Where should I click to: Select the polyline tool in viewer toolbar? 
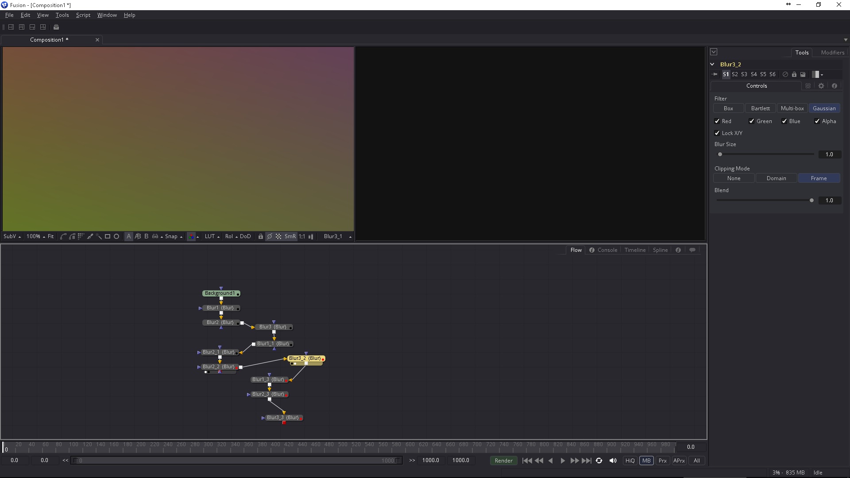coord(63,236)
